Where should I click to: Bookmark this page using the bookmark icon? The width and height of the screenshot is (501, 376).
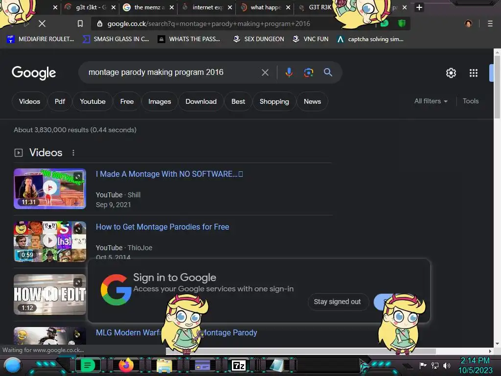pyautogui.click(x=80, y=23)
